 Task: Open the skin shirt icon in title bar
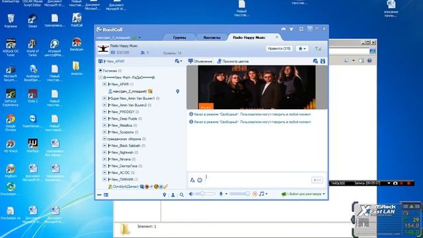tap(291, 29)
